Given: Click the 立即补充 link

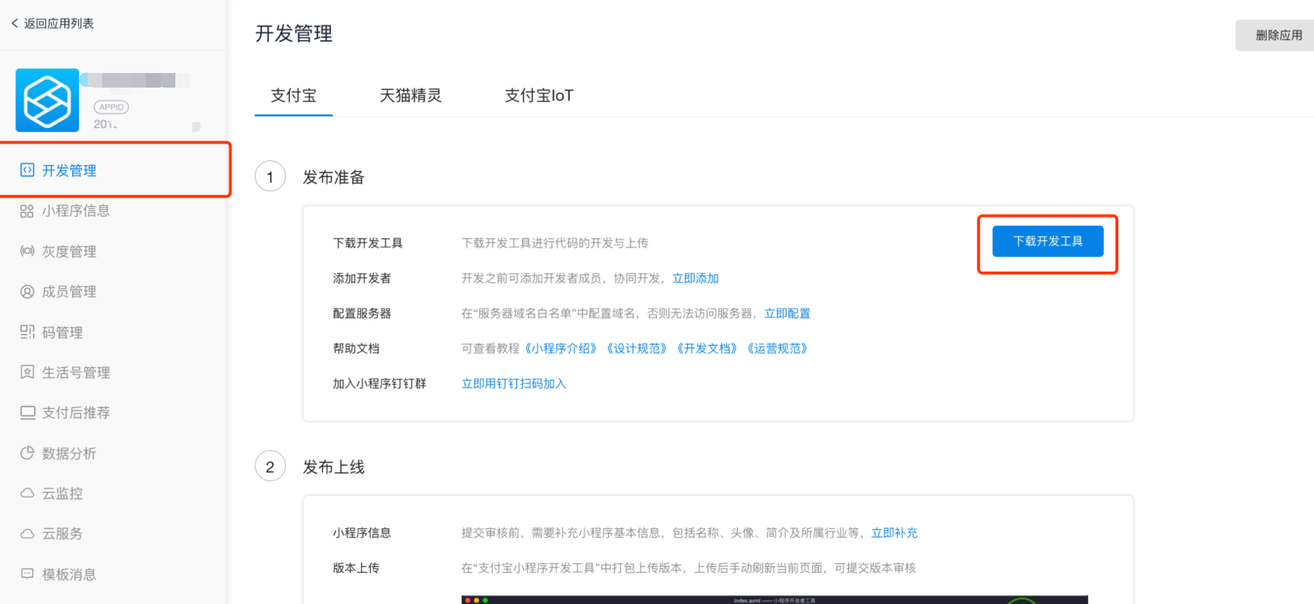Looking at the screenshot, I should (895, 533).
